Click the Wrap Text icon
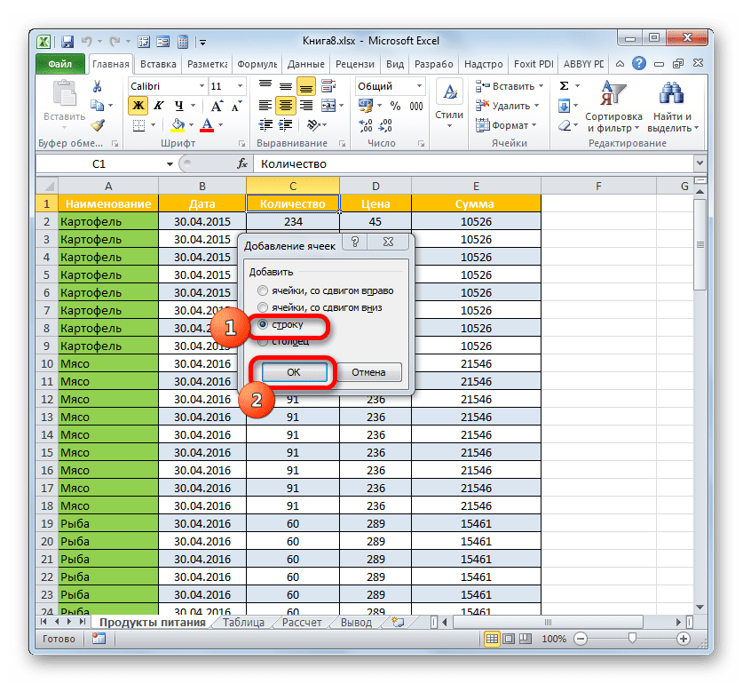This screenshot has height=684, width=743. point(328,86)
